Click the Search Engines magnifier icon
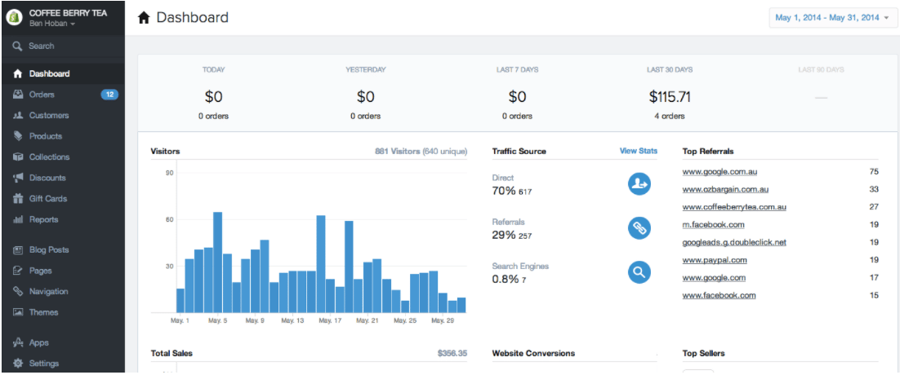900x375 pixels. [x=639, y=272]
